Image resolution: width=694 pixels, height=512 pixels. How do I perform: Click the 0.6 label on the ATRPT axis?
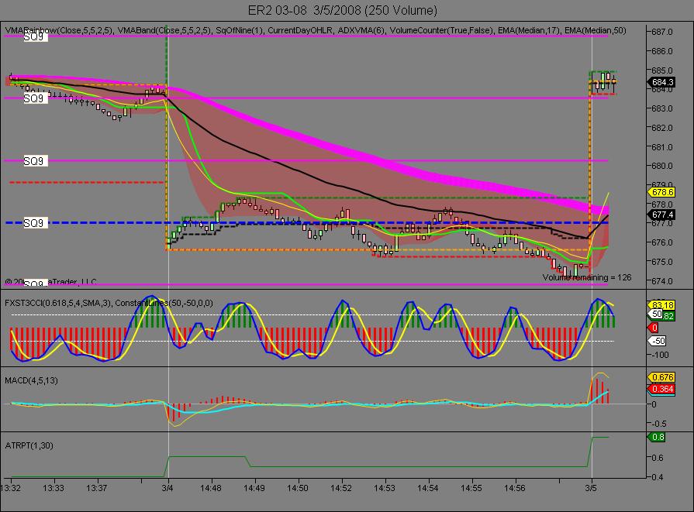coord(658,458)
